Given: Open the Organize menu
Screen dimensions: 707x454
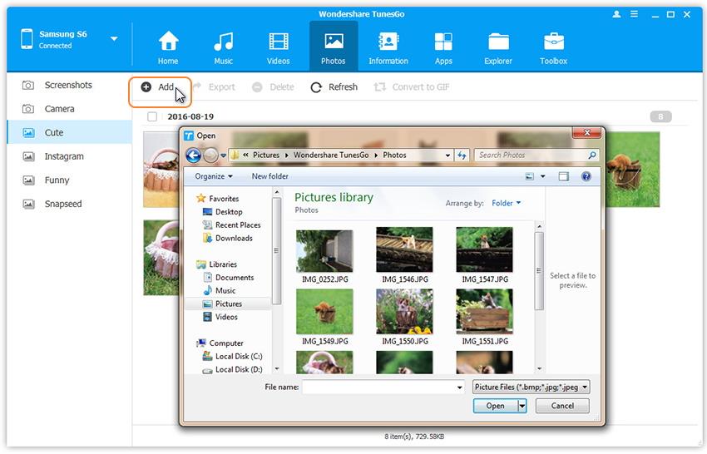Looking at the screenshot, I should [x=214, y=176].
